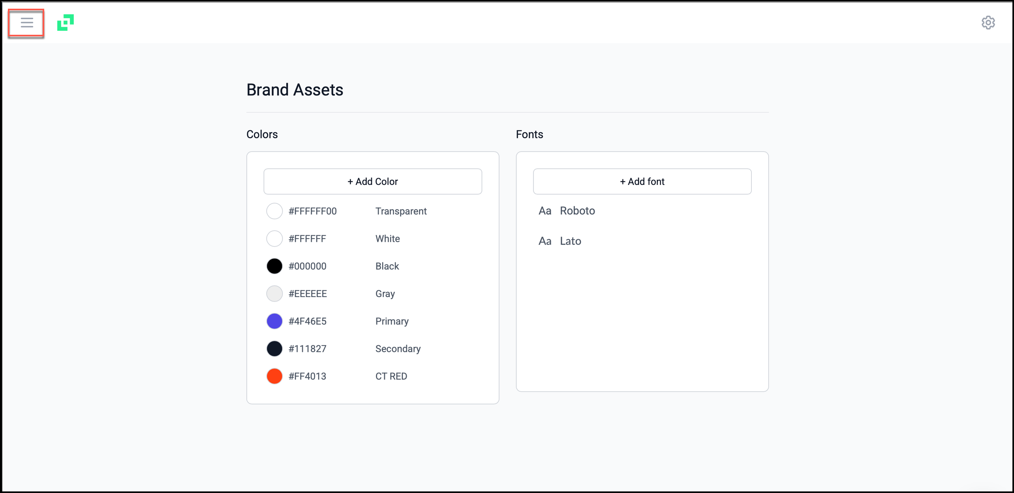This screenshot has height=493, width=1014.
Task: Click the #FF4013 hex value
Action: 307,376
